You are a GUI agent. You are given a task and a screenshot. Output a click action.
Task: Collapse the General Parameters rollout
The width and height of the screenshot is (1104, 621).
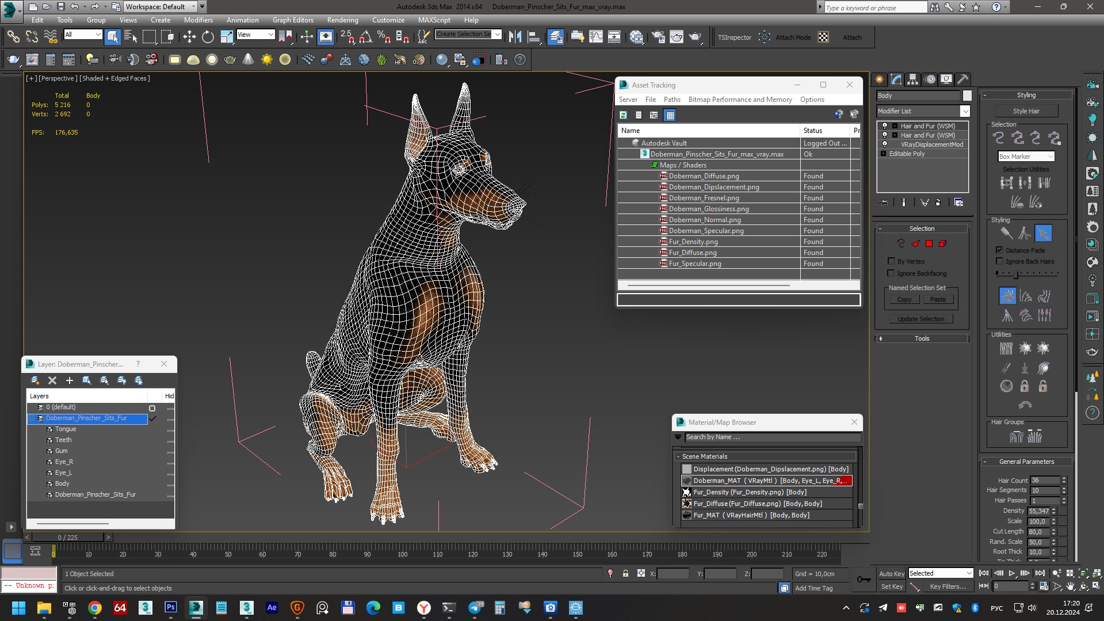pos(1026,462)
